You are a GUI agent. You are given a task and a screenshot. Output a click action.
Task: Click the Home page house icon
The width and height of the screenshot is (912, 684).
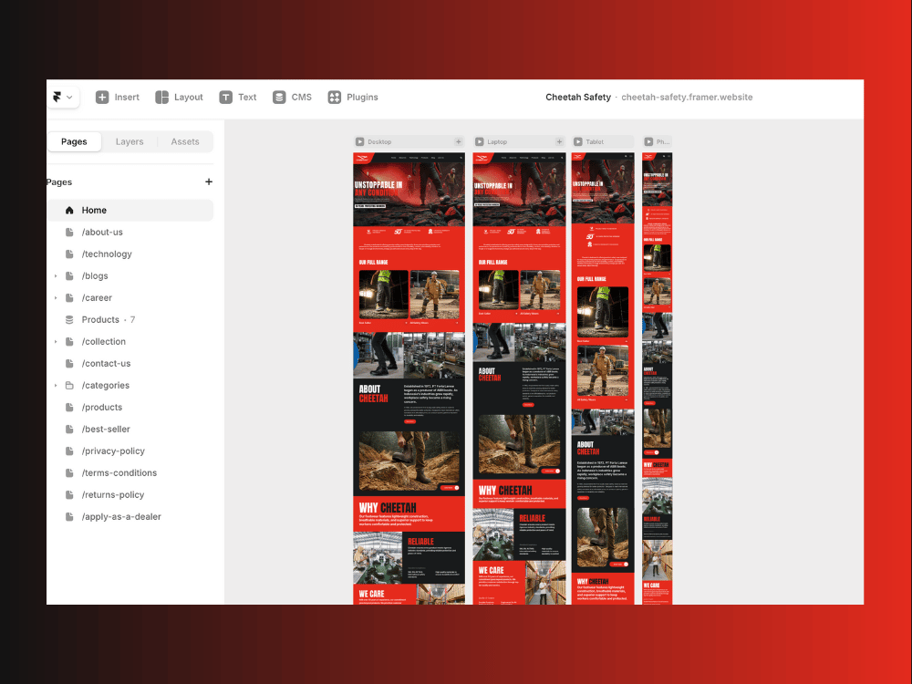(69, 210)
